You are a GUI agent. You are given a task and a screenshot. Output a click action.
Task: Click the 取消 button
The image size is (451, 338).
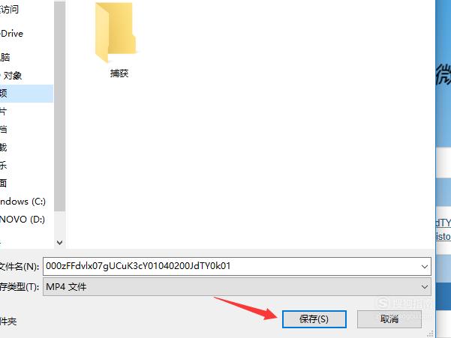(x=389, y=319)
